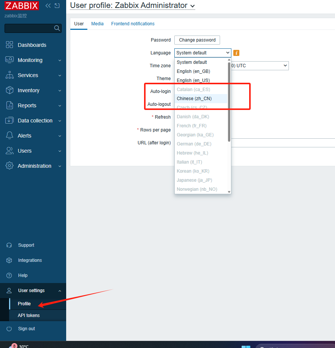
Task: Click the kiosk mode sidebar icon
Action: (x=57, y=6)
